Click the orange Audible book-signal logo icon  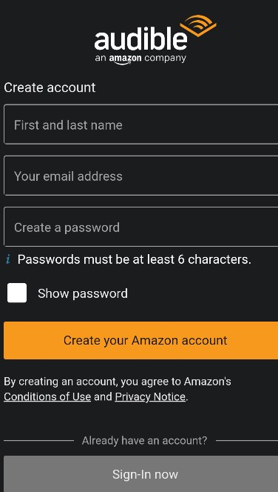pyautogui.click(x=198, y=25)
